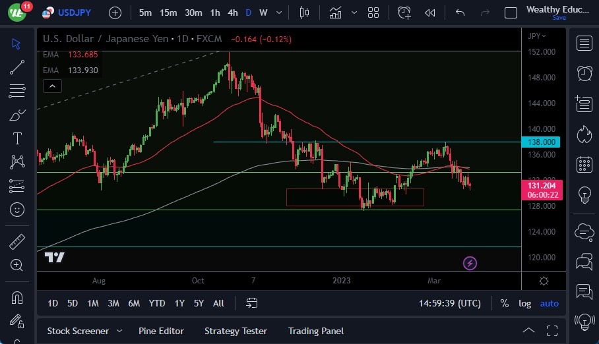The image size is (599, 344).
Task: Switch to the Strategy Tester tab
Action: [236, 331]
